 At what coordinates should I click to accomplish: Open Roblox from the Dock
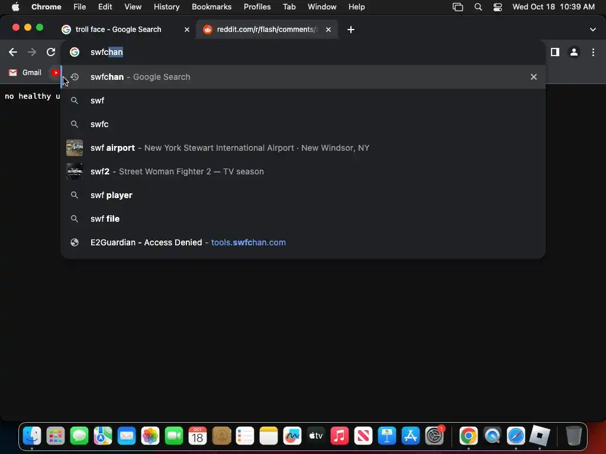(x=540, y=436)
